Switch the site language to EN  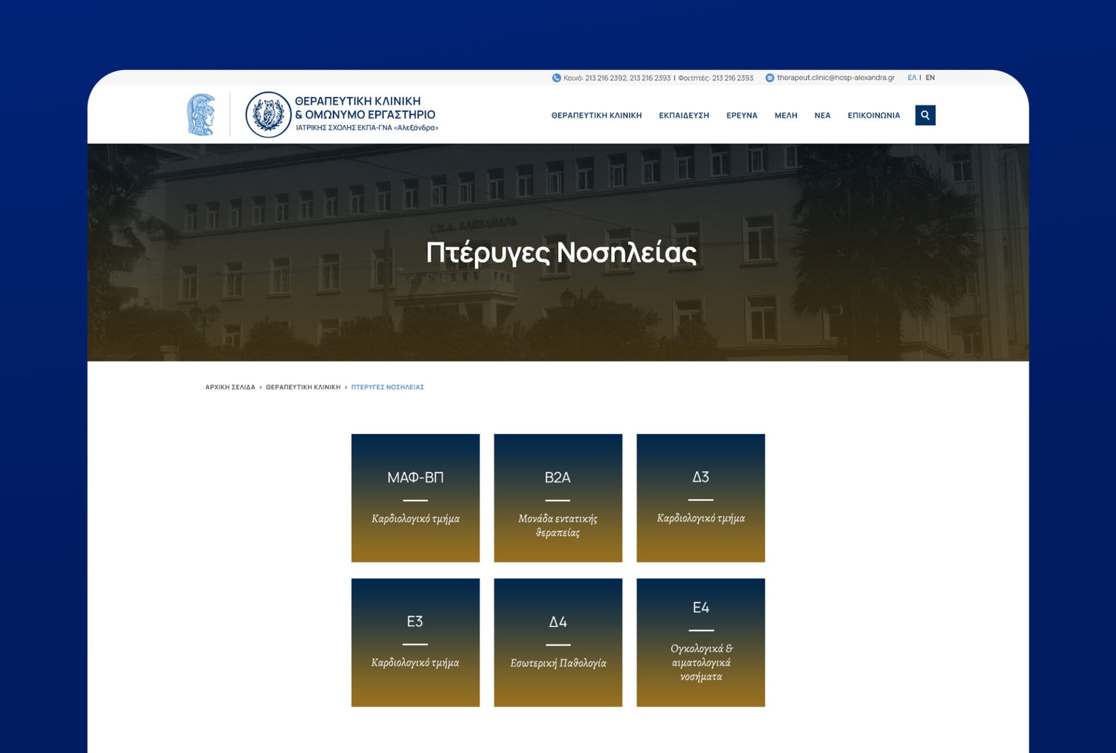click(x=931, y=76)
